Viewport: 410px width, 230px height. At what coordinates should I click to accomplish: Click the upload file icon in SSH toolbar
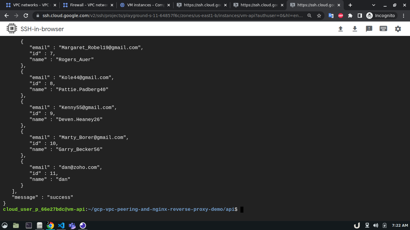pyautogui.click(x=340, y=29)
